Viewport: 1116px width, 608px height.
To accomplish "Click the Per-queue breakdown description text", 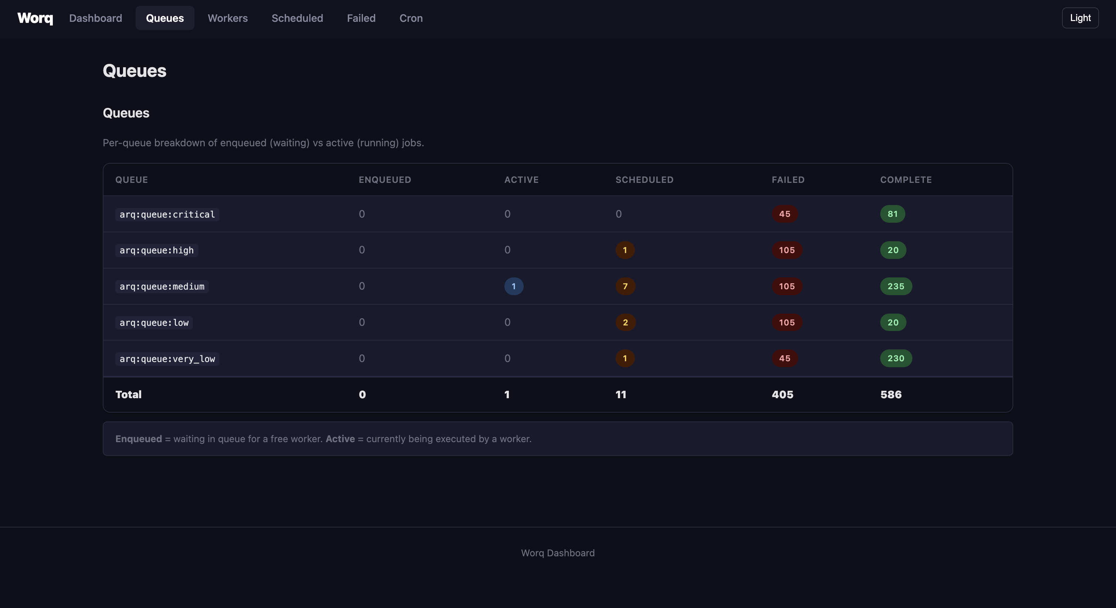I will point(263,143).
